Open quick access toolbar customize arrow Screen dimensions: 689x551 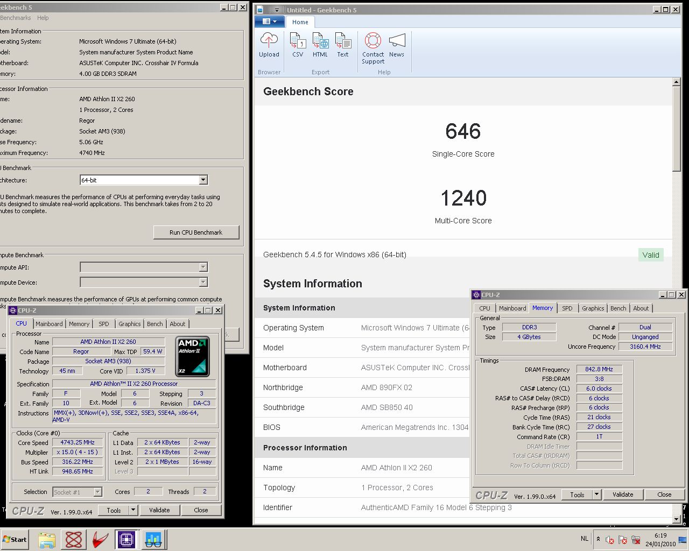tap(277, 10)
